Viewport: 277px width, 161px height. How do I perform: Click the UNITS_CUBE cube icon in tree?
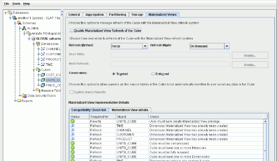(43, 80)
